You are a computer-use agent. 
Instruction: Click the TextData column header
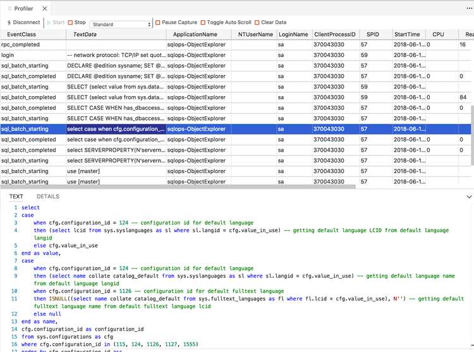click(x=85, y=35)
